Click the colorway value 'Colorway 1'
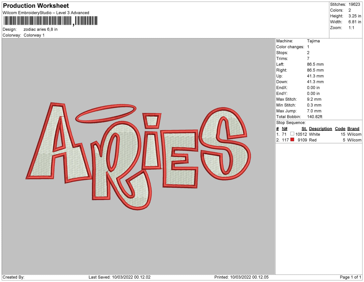Screen dimensions: 364x282 (x=34, y=35)
